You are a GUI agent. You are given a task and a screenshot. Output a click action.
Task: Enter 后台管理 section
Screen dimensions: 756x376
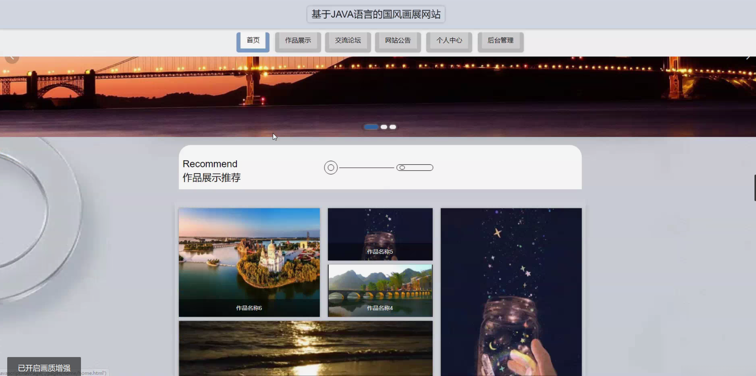[500, 41]
